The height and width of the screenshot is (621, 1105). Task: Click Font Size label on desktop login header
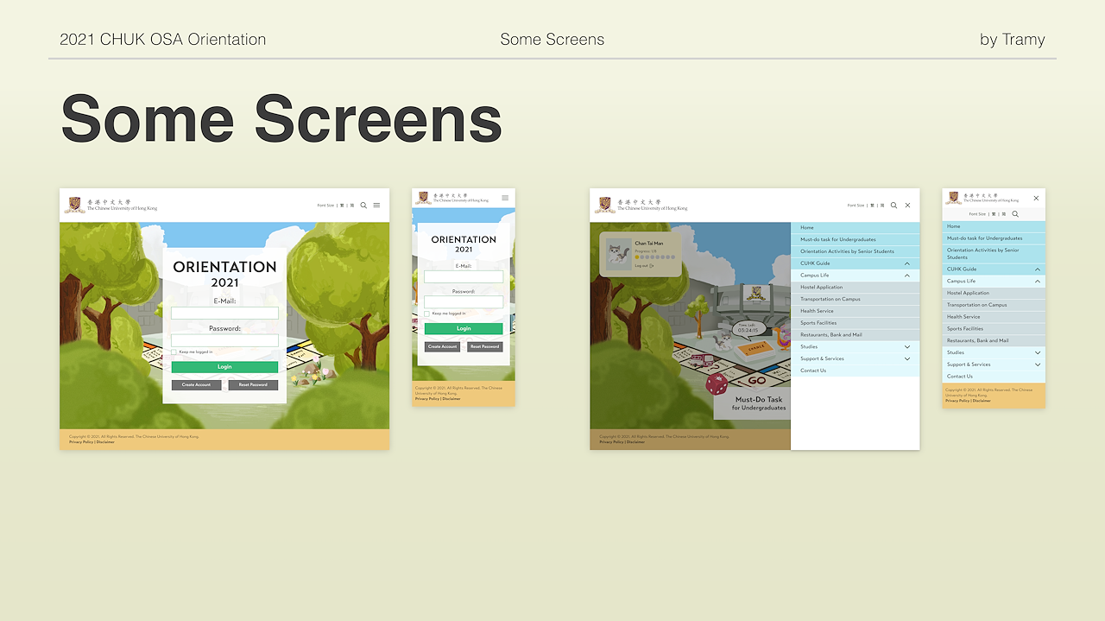click(x=325, y=206)
